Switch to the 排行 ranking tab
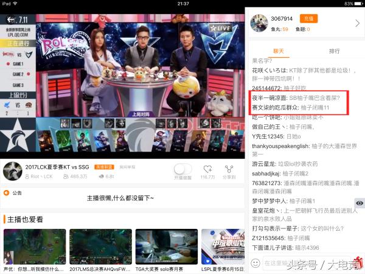365x274 pixels. click(x=334, y=51)
